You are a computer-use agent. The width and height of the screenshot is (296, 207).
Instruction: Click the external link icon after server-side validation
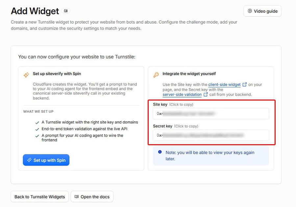pyautogui.click(x=206, y=94)
